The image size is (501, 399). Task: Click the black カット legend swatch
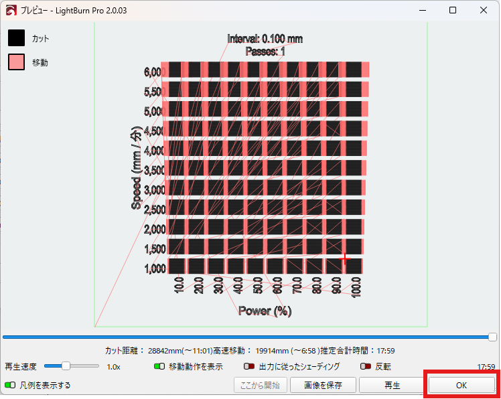[17, 38]
